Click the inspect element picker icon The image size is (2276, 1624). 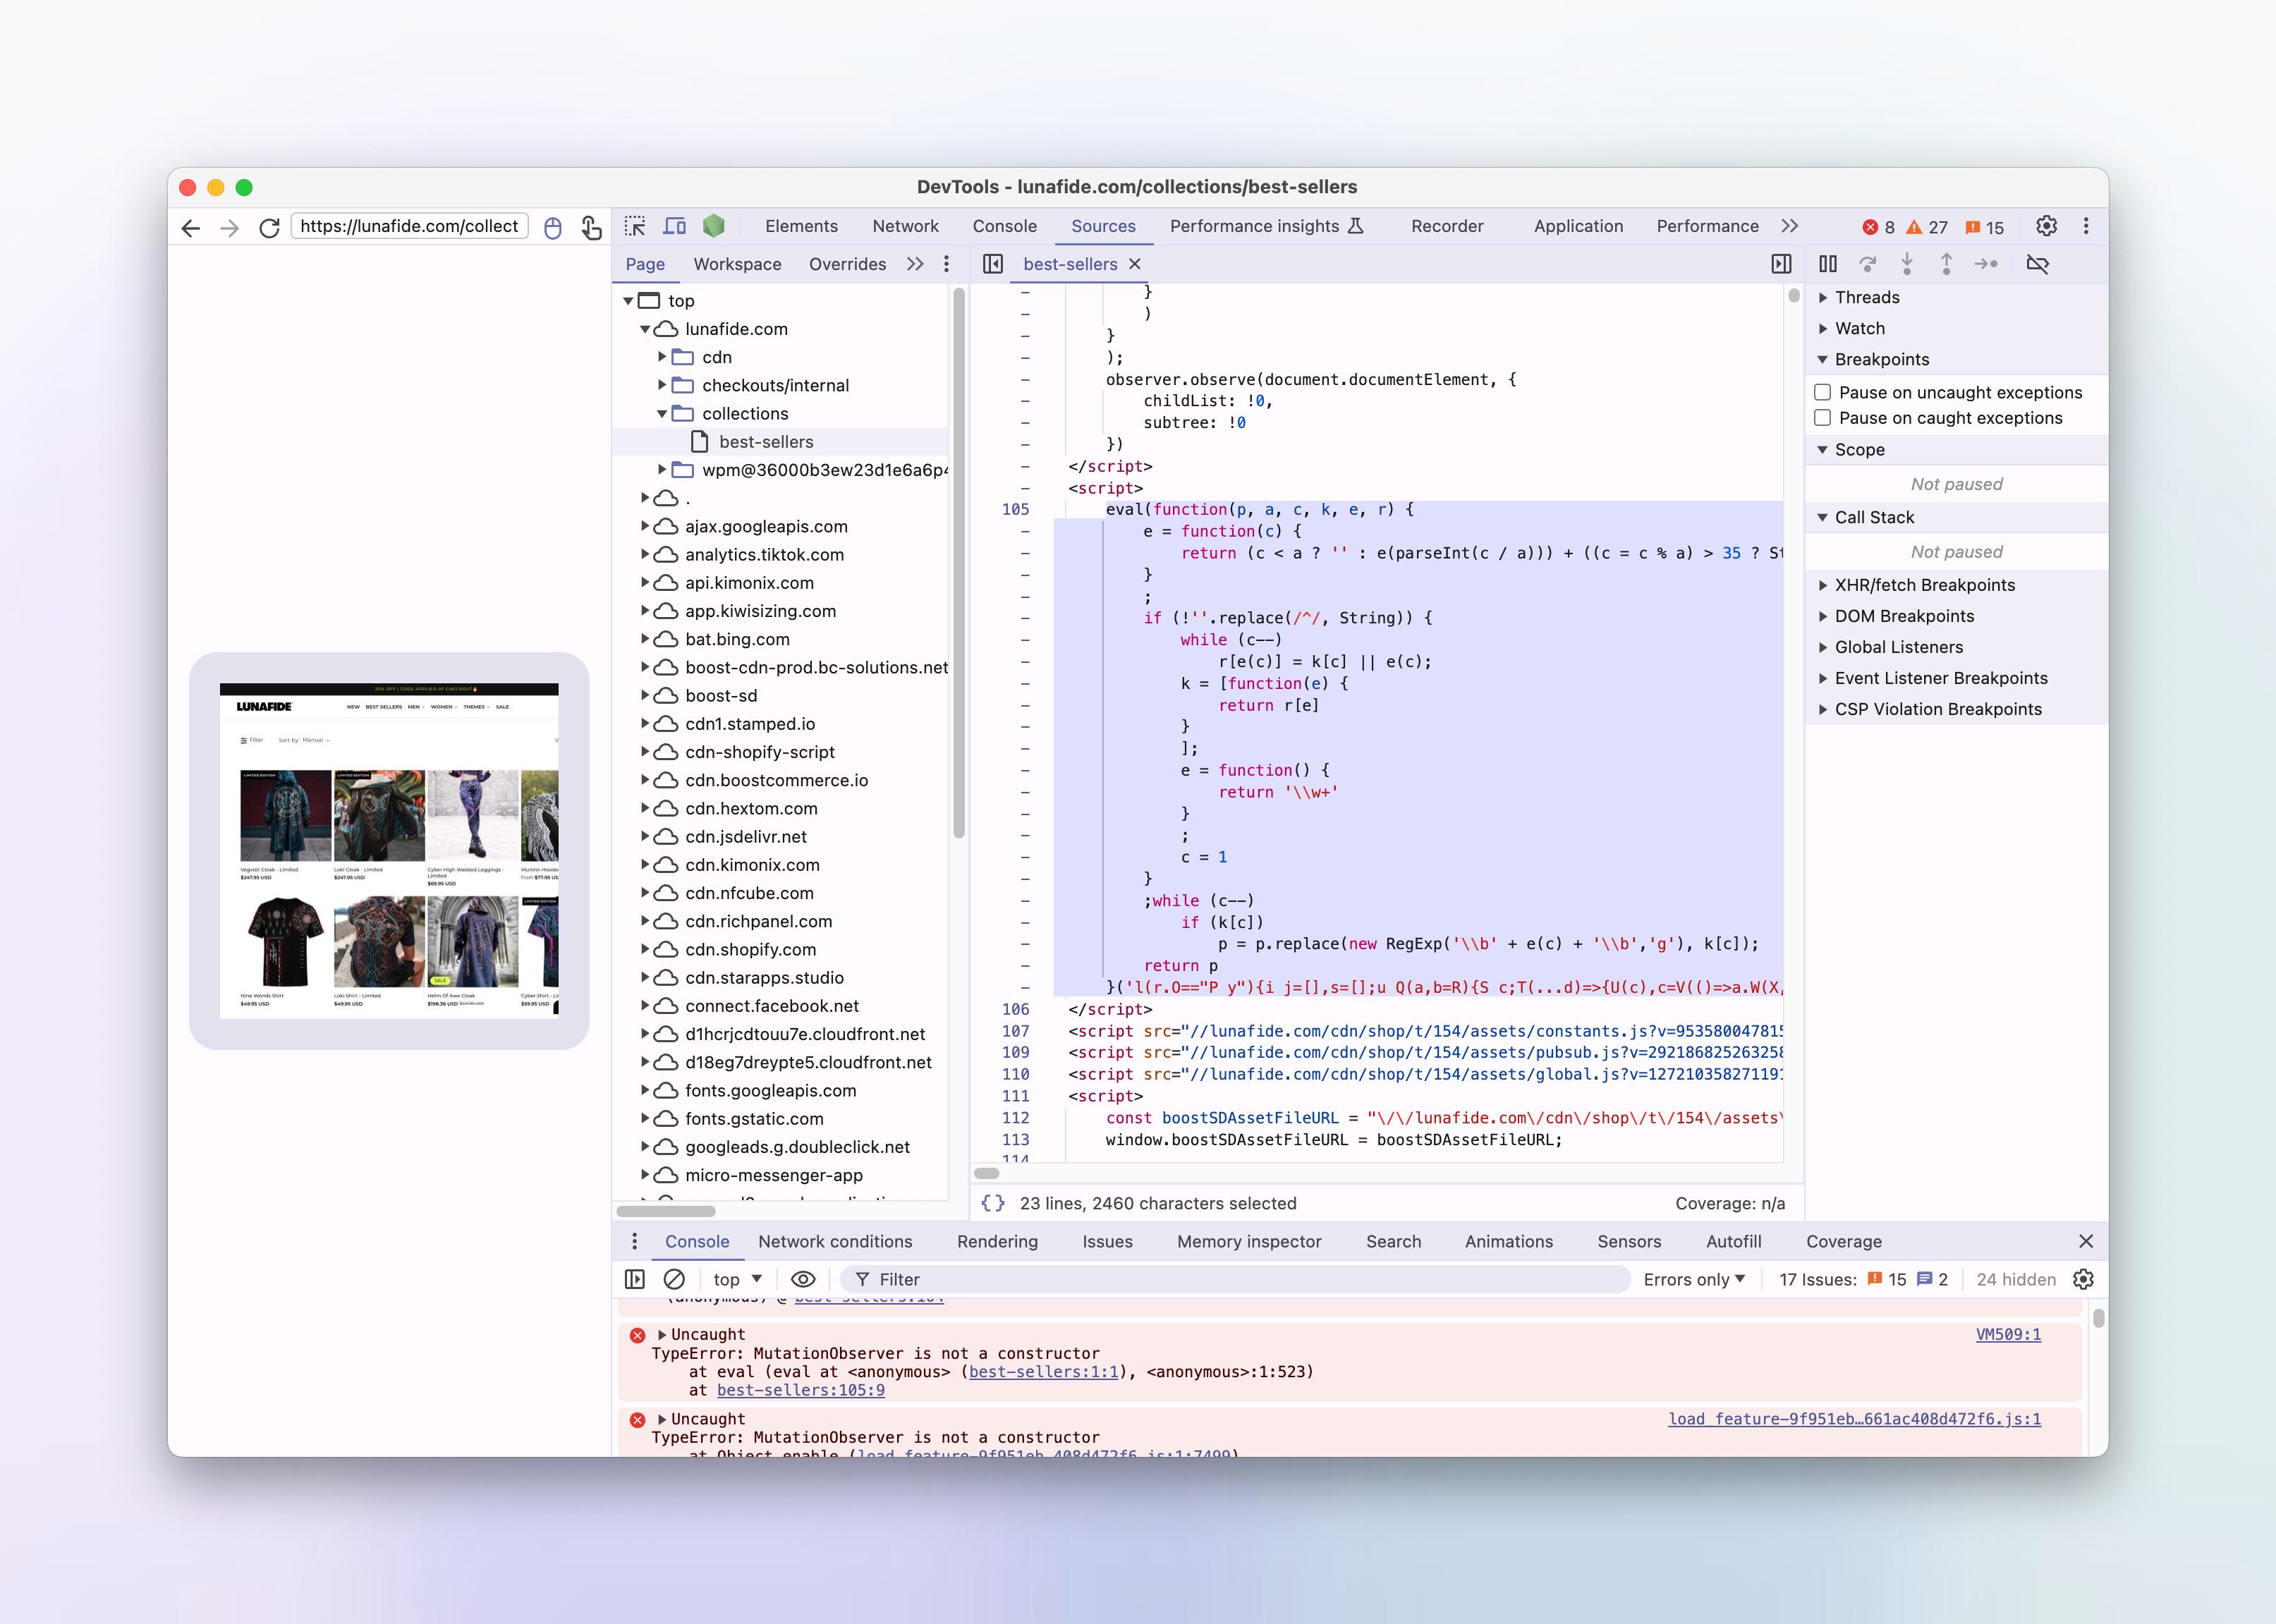635,226
